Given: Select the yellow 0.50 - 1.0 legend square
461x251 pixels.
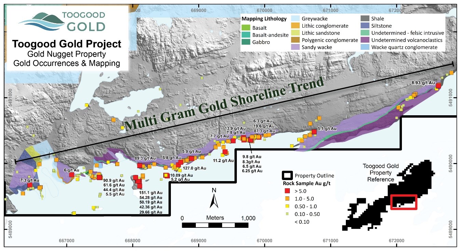Looking at the screenshot, I should pos(288,206).
